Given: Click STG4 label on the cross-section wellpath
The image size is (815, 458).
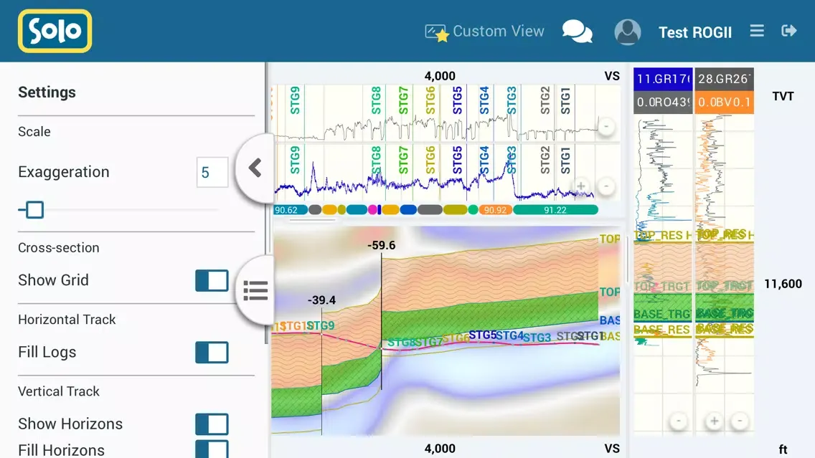Looking at the screenshot, I should pyautogui.click(x=509, y=336).
